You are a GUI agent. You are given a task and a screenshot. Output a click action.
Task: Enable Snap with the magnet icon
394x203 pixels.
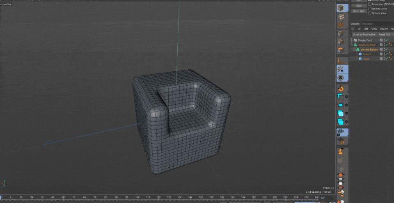tap(340, 89)
